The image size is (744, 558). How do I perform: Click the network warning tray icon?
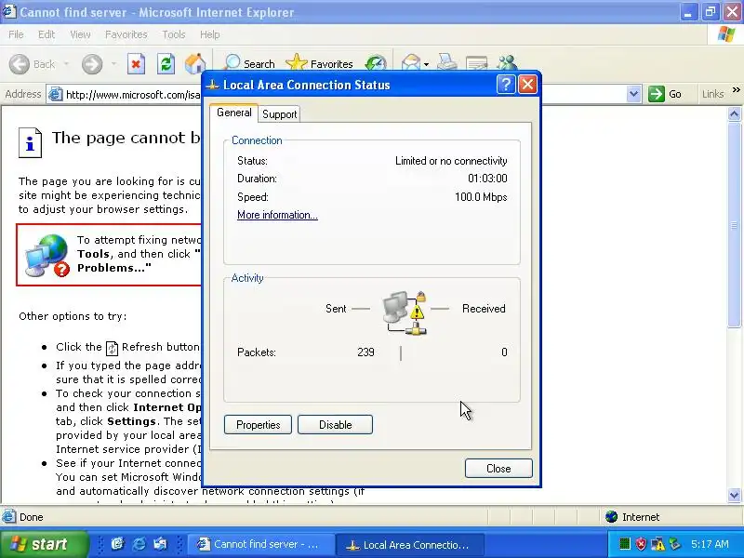pos(658,544)
